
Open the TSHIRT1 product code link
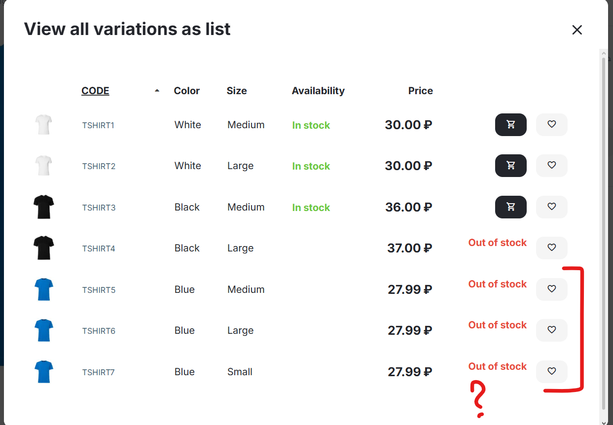[x=98, y=125]
